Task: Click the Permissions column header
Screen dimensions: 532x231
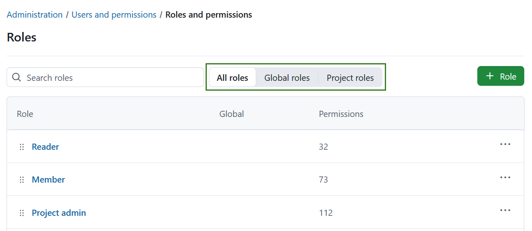Action: click(x=341, y=114)
